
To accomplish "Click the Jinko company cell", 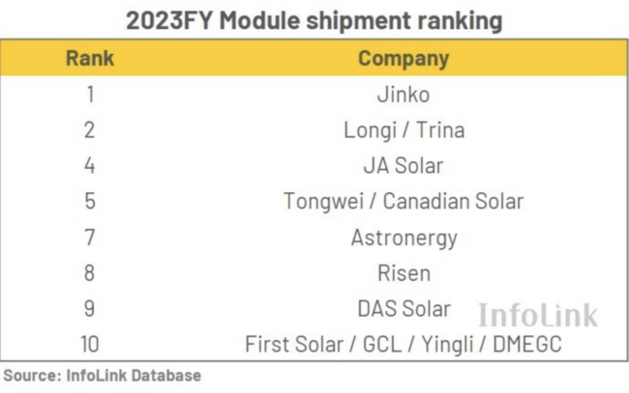I will (403, 95).
